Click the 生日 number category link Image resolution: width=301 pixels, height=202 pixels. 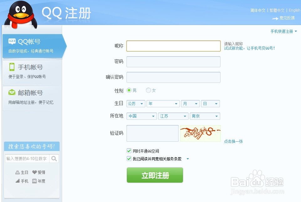[x=24, y=172]
